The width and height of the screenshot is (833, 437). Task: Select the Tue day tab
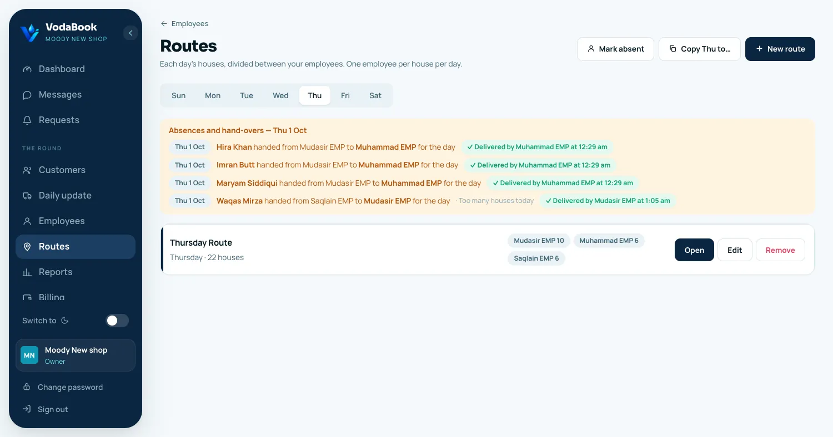click(x=247, y=95)
